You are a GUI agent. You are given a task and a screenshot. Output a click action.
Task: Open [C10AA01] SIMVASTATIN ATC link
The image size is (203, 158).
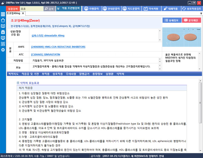(45, 54)
